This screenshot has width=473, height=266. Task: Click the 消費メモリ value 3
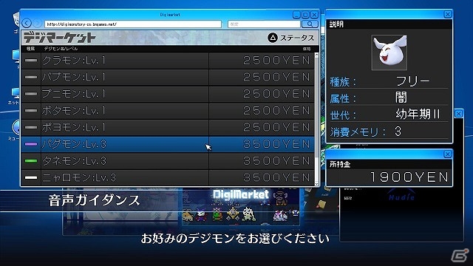[398, 132]
